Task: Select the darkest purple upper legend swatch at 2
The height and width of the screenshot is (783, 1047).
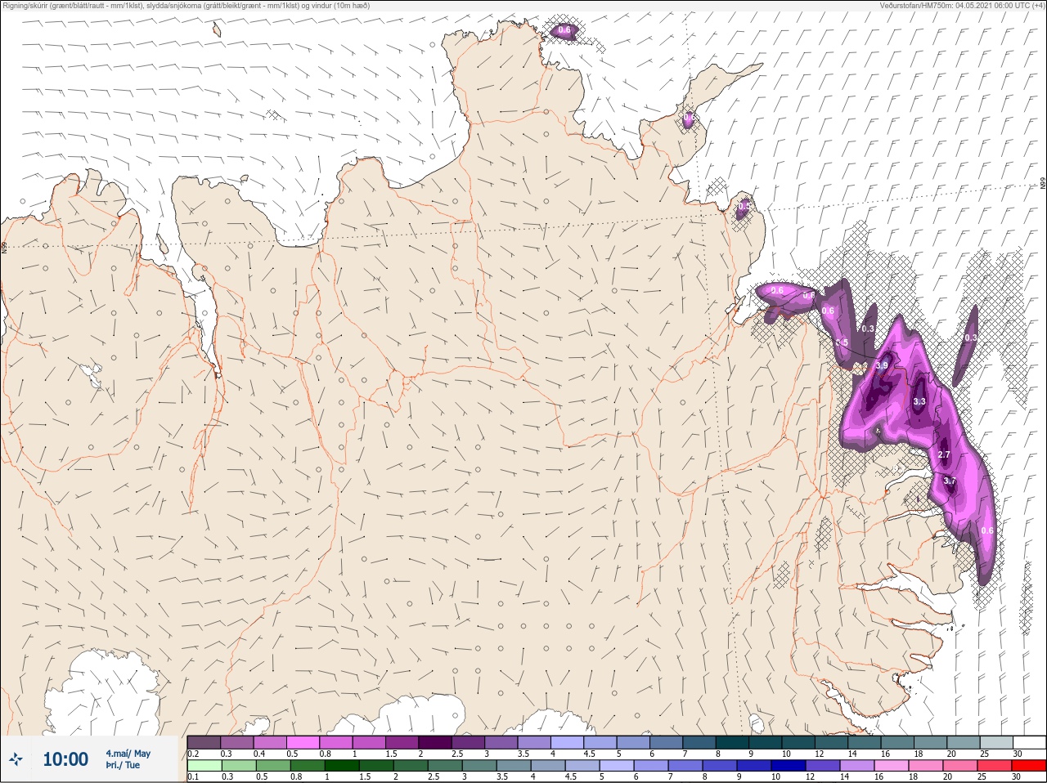Action: coord(435,742)
